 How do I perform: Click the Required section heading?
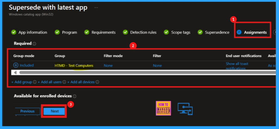point(23,43)
